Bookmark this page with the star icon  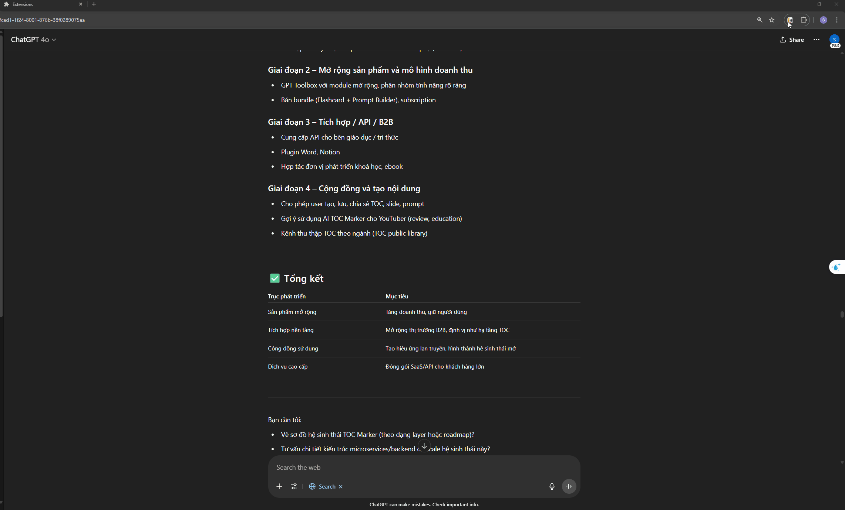point(772,20)
